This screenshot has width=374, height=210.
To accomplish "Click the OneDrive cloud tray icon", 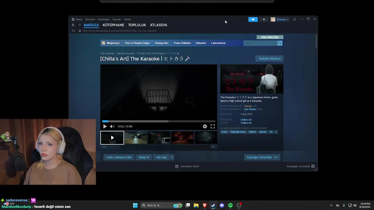I will click(337, 205).
